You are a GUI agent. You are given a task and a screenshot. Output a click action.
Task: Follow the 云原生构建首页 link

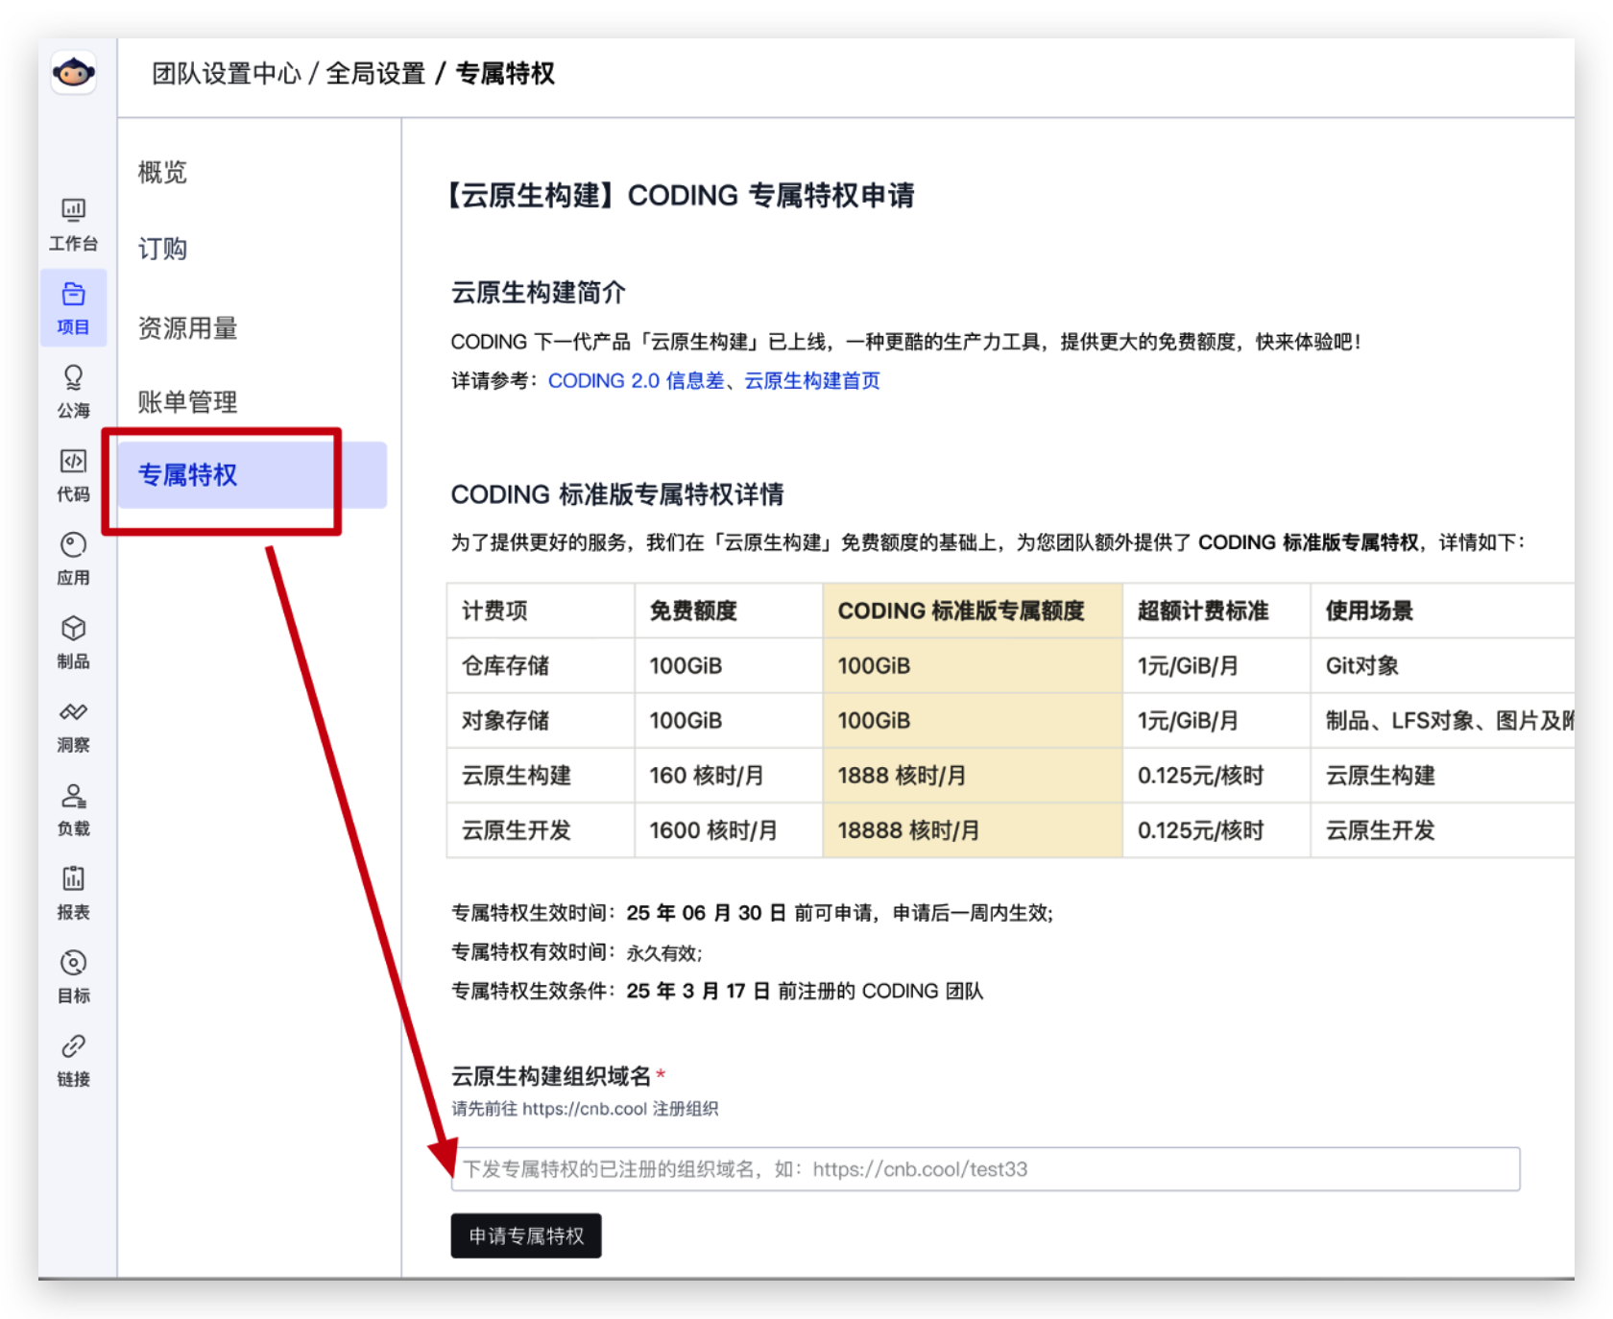coord(812,381)
